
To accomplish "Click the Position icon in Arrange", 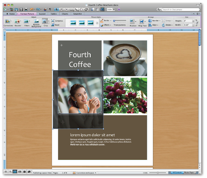I will click(x=133, y=22).
